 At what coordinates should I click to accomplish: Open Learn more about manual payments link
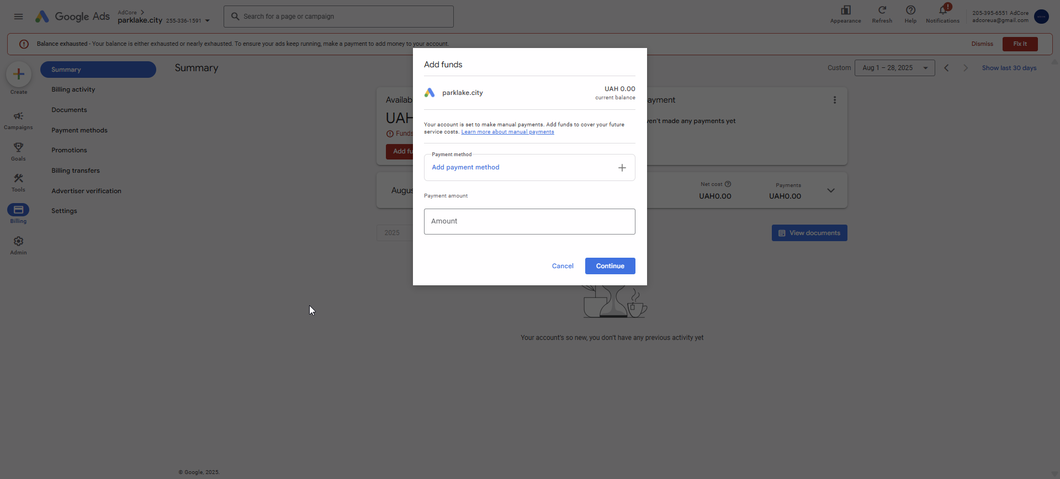[x=507, y=132]
